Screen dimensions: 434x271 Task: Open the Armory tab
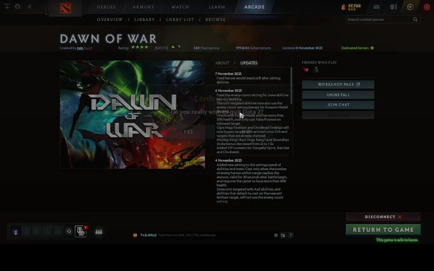coord(143,7)
